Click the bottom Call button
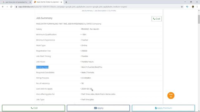The image size is (200, 112). point(33,108)
